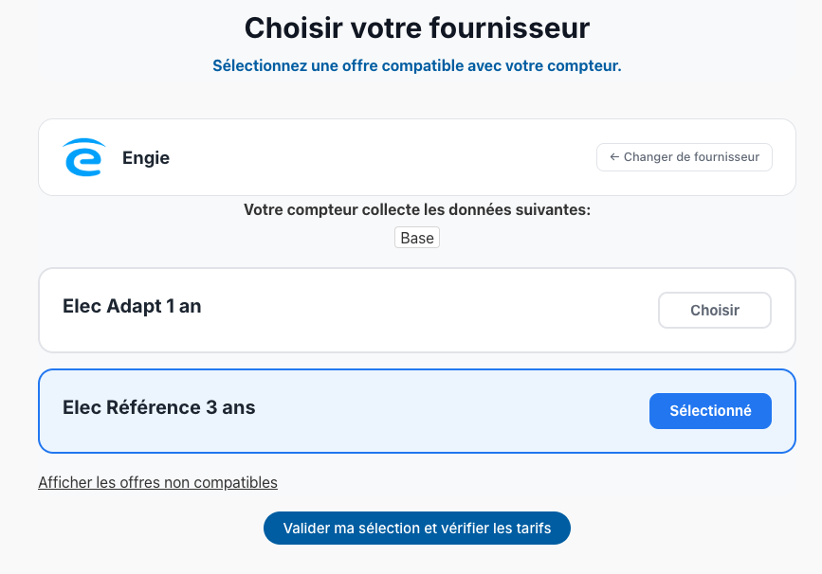This screenshot has width=822, height=574.
Task: Proceed to verify the tariffs
Action: [416, 529]
